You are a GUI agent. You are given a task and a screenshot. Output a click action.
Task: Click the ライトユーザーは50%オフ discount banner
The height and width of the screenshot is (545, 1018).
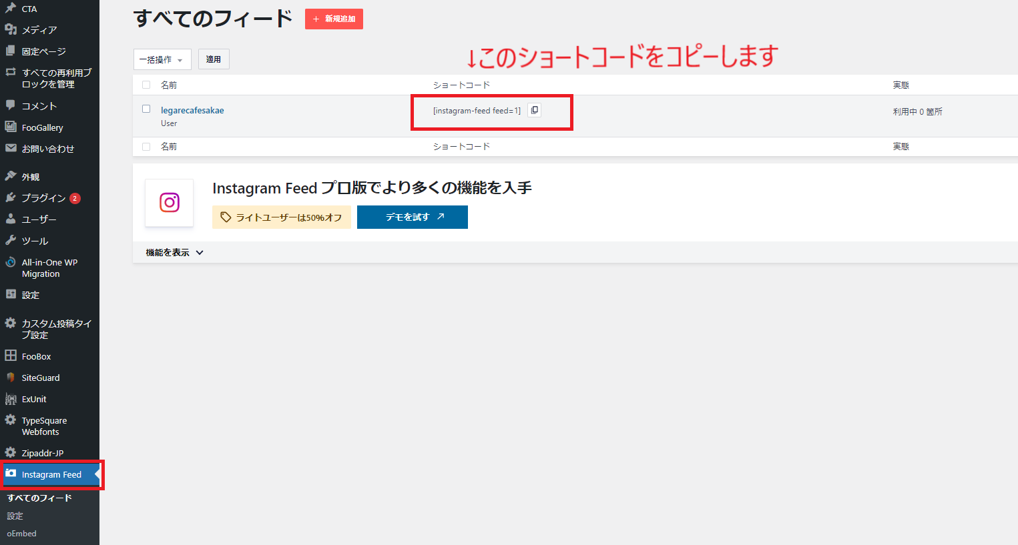coord(282,217)
